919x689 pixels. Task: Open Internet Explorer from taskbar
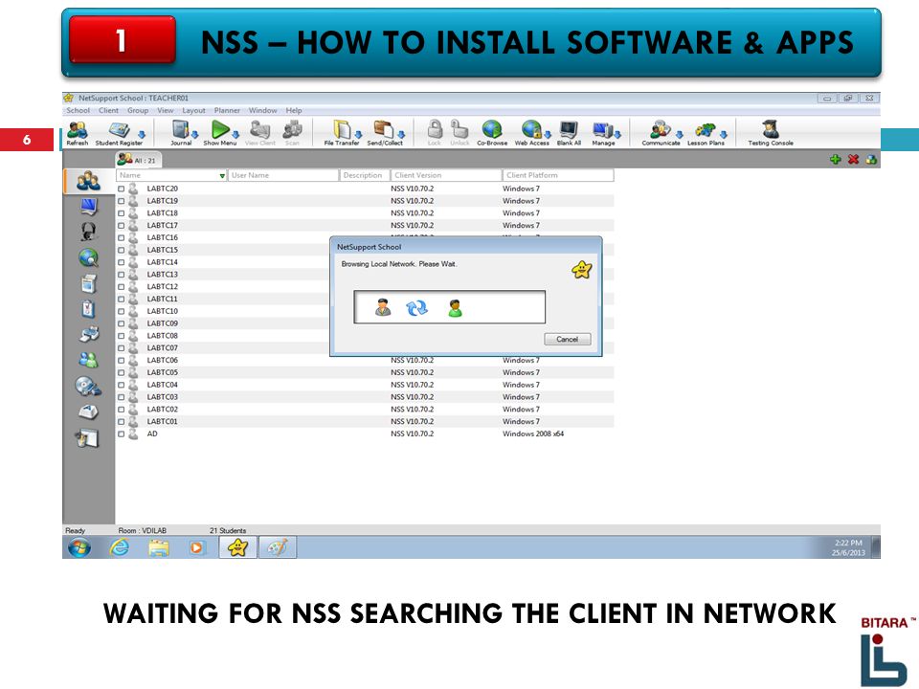[x=120, y=547]
